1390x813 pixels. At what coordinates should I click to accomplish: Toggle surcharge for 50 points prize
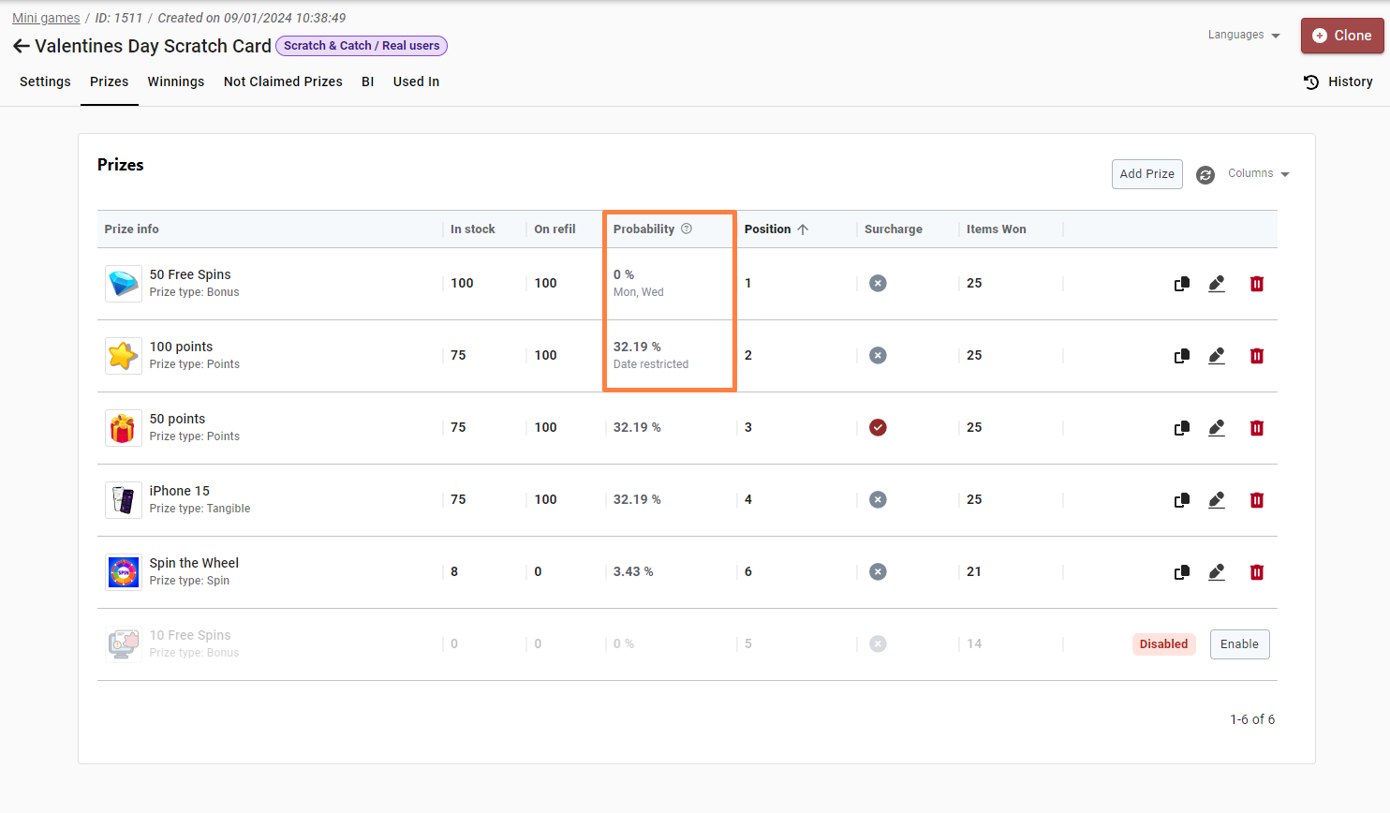[x=878, y=428]
